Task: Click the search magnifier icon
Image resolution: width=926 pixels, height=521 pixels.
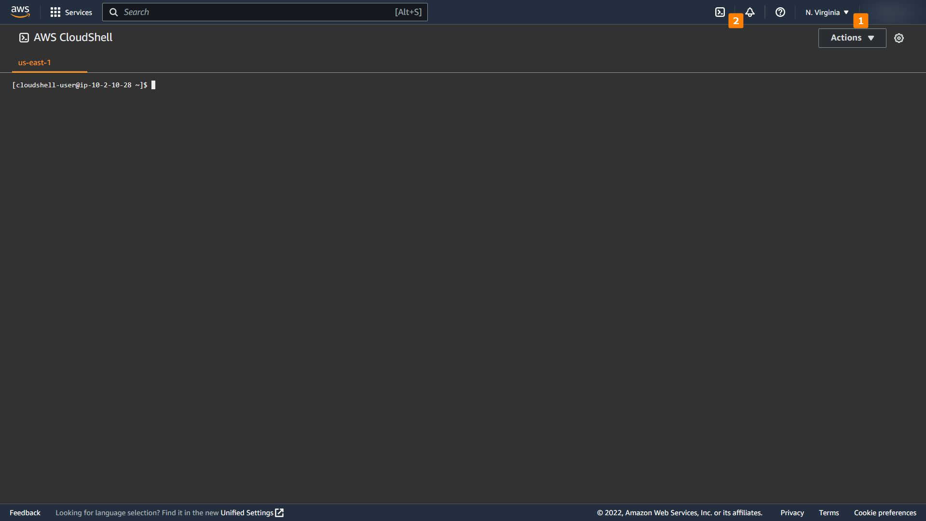Action: (x=114, y=12)
